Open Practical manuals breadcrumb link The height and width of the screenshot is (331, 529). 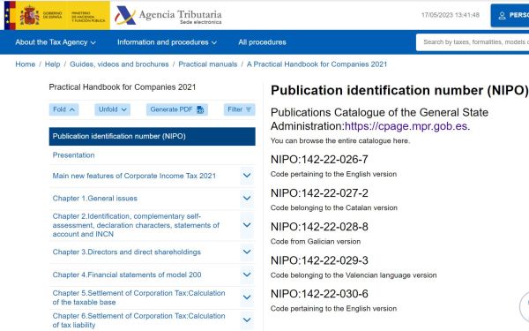pyautogui.click(x=208, y=64)
